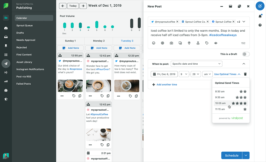
Task: Open notifications bell
Action: (x=260, y=16)
